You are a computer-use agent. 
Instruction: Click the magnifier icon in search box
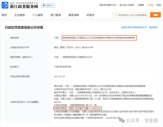(x=116, y=15)
